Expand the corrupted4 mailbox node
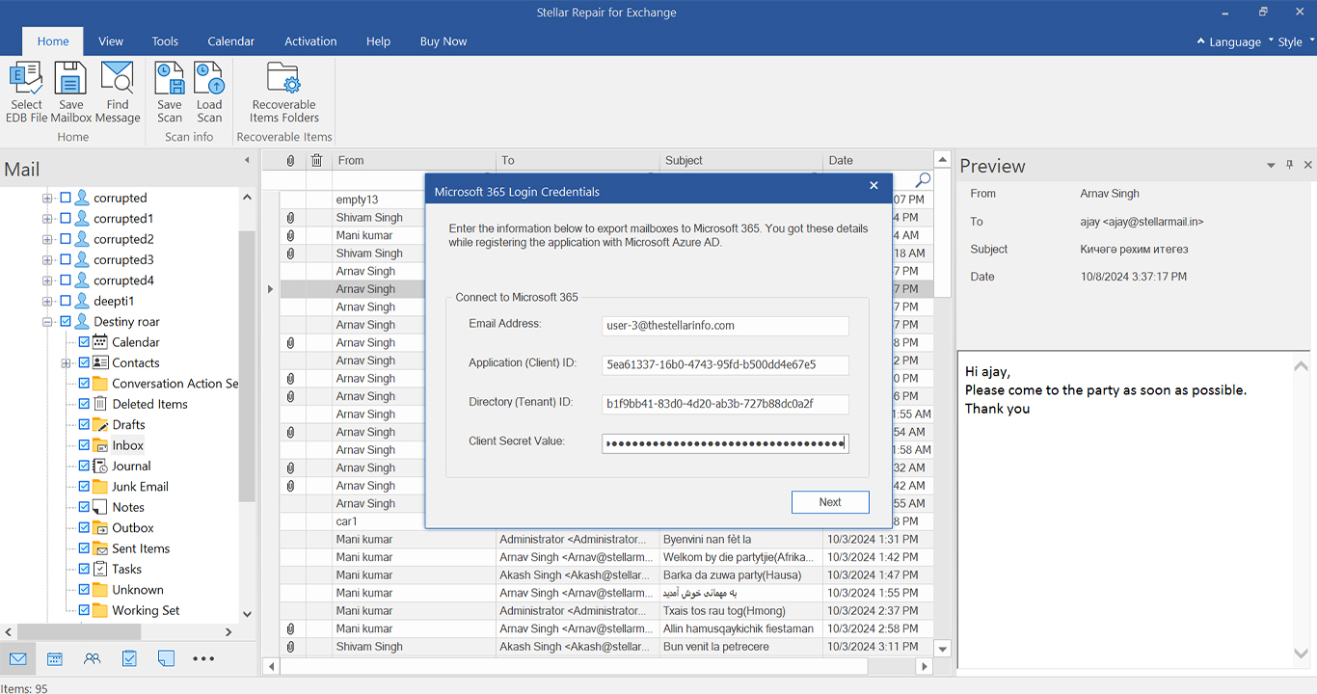The height and width of the screenshot is (694, 1317). tap(47, 280)
